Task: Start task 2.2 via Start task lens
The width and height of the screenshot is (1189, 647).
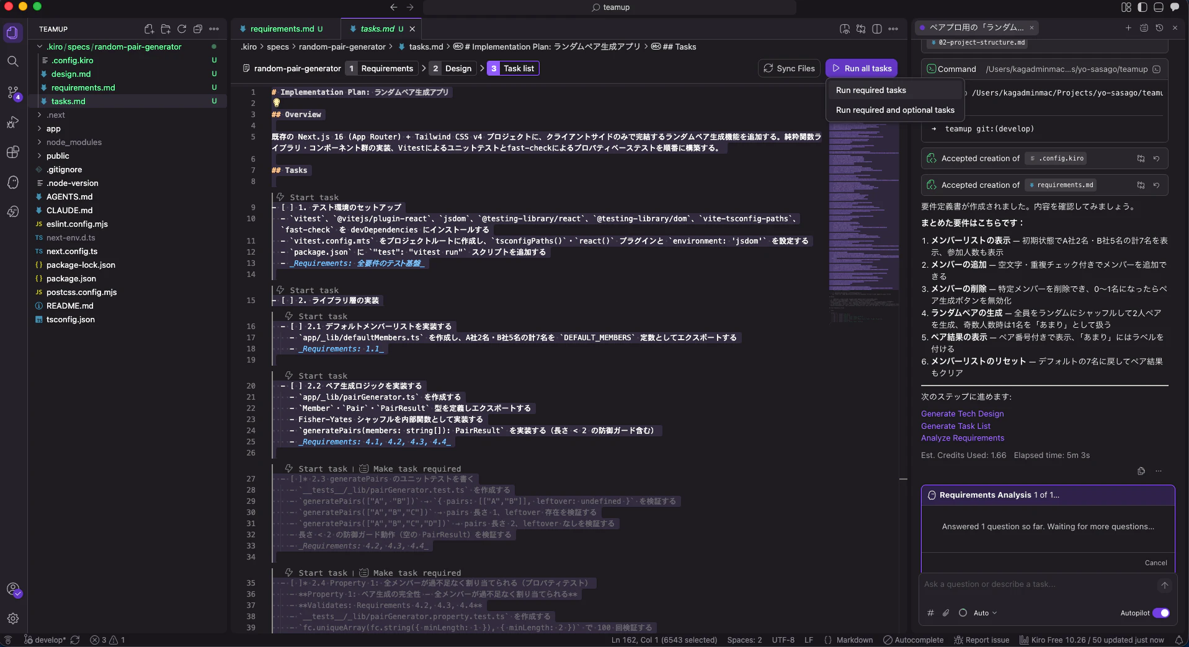Action: [316, 376]
